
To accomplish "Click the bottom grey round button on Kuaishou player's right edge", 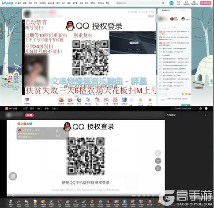I will point(158,168).
